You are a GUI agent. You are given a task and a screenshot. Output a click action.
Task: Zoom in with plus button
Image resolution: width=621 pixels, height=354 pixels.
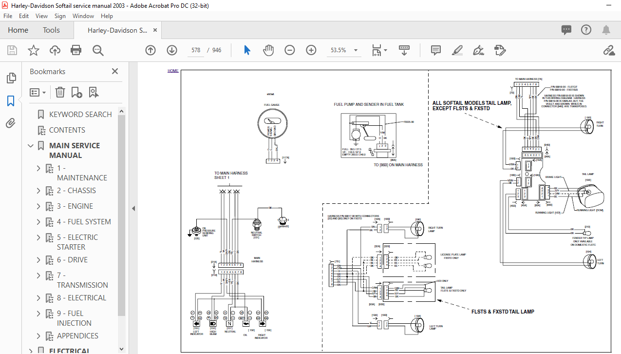point(311,50)
